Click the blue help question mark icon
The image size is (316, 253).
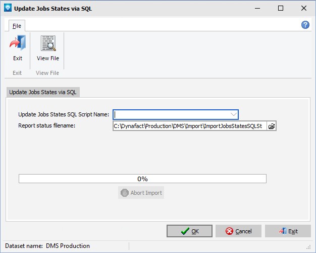[305, 25]
